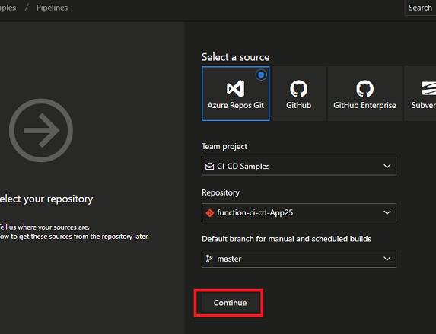Click the Continue button
The width and height of the screenshot is (436, 334).
pos(230,303)
